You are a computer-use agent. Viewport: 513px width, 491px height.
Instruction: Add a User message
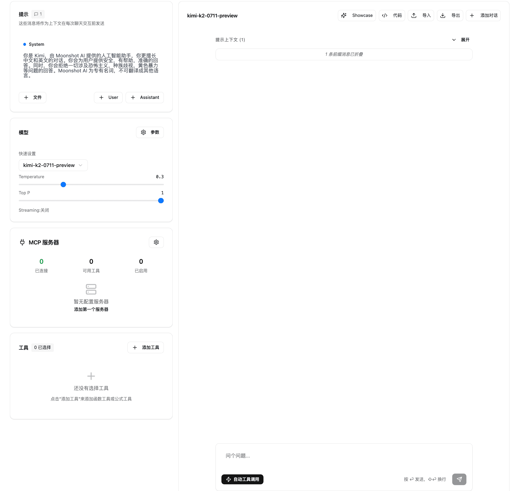(x=108, y=98)
